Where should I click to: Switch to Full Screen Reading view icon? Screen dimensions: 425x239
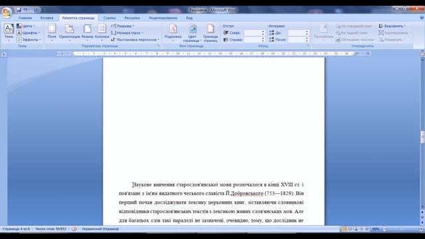click(x=350, y=229)
